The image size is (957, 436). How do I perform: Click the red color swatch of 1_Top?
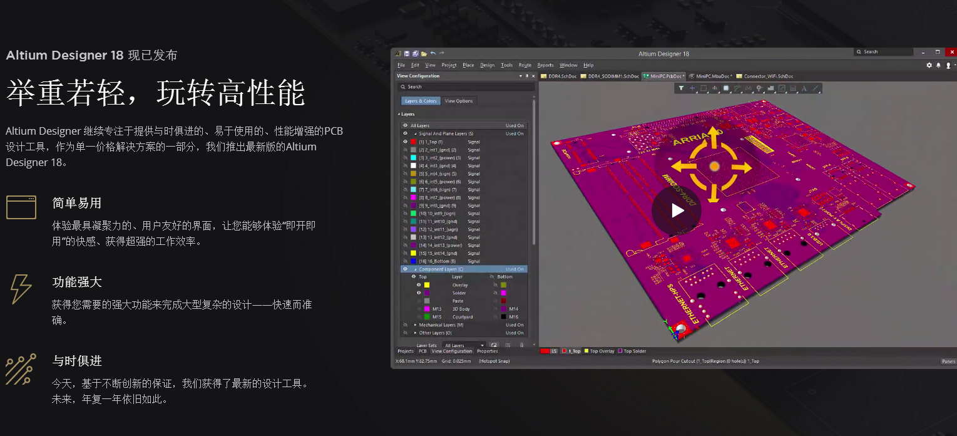(x=413, y=142)
